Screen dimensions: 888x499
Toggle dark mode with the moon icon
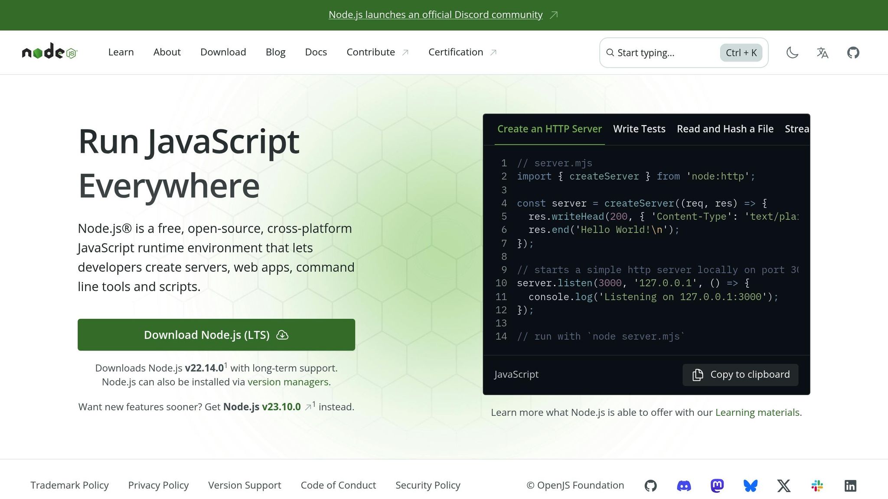tap(792, 52)
